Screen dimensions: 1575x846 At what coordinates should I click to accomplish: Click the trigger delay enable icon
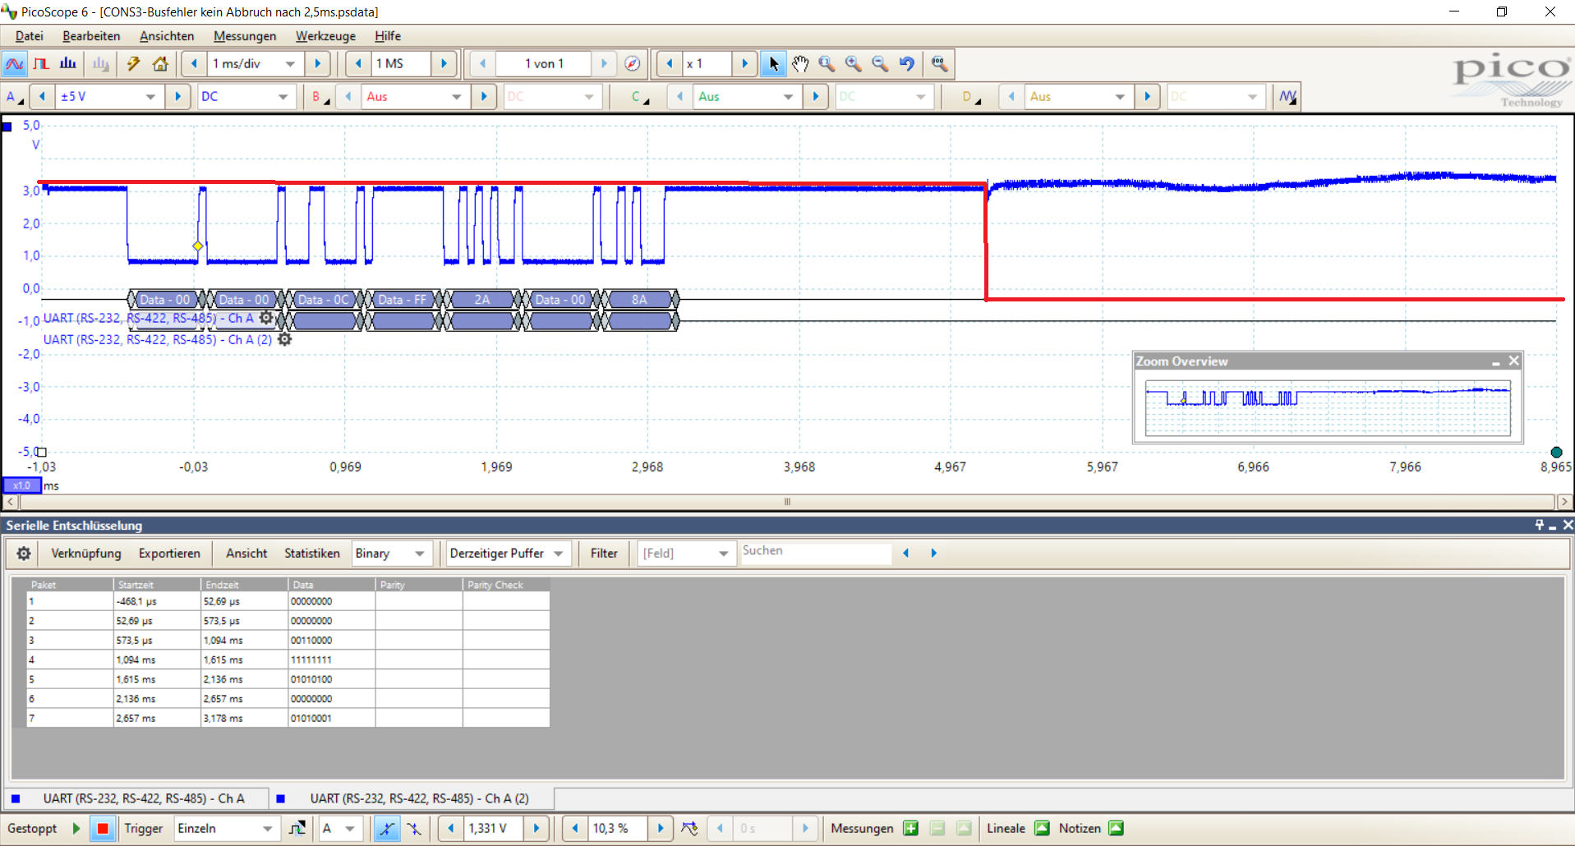pos(689,828)
